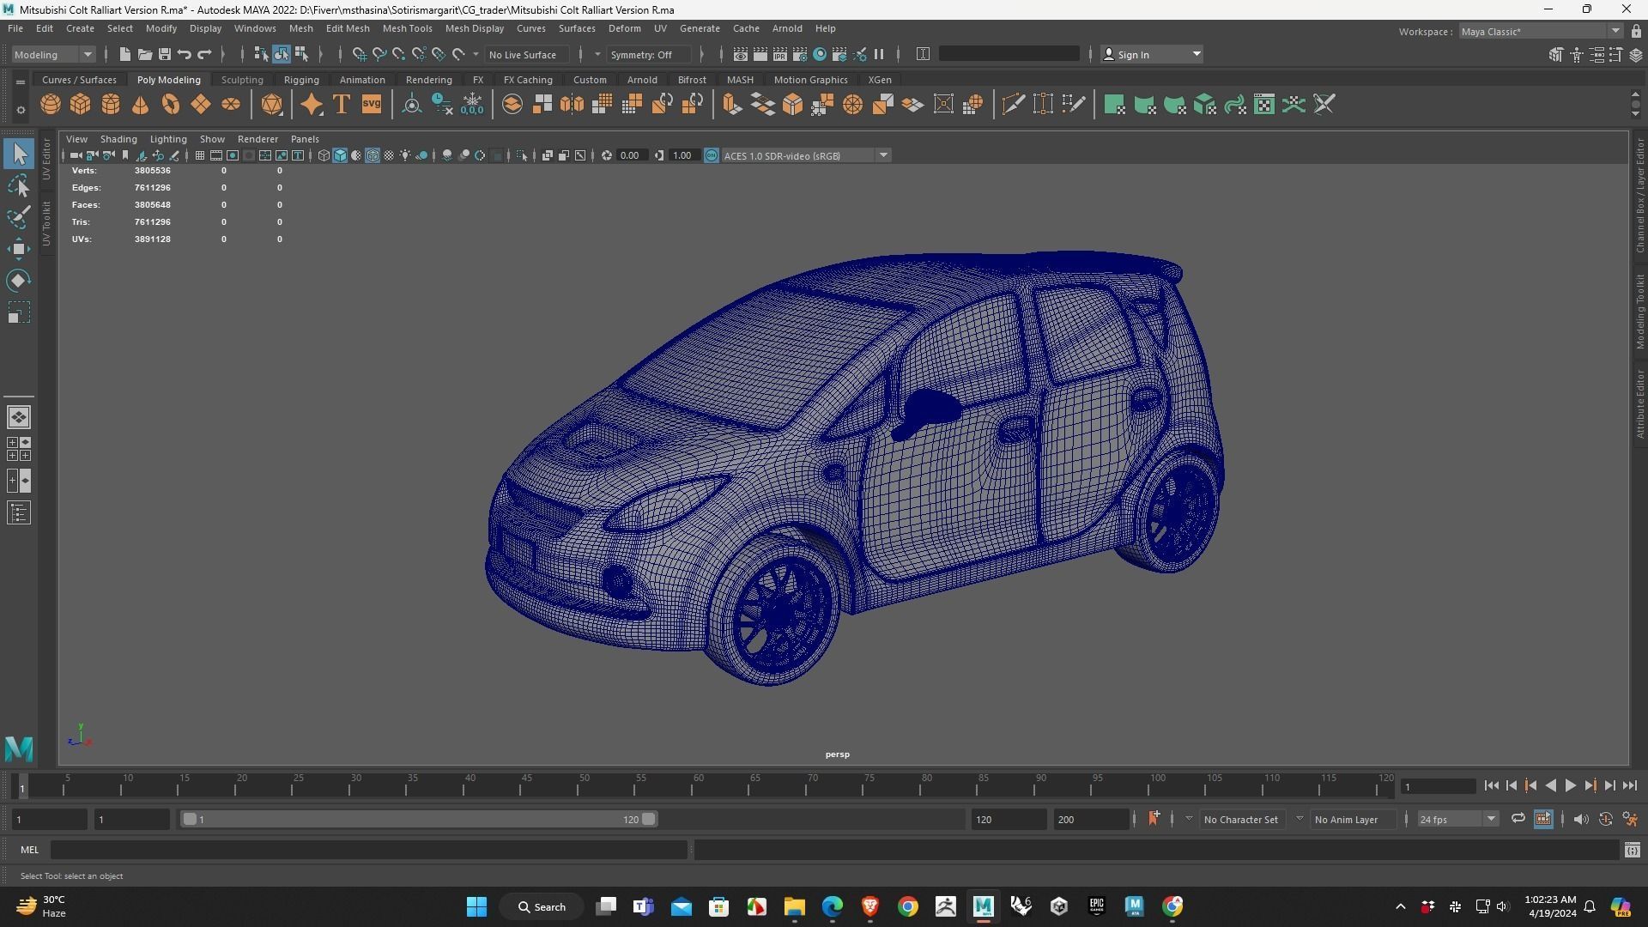Toggle Snap to curves icon

pyautogui.click(x=379, y=54)
